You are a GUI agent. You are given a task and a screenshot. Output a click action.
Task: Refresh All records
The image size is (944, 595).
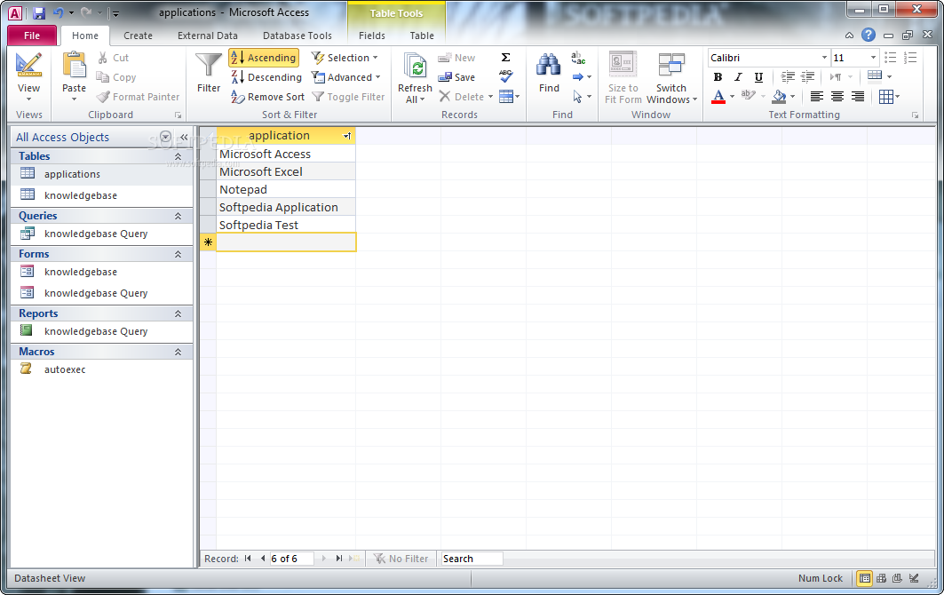415,77
